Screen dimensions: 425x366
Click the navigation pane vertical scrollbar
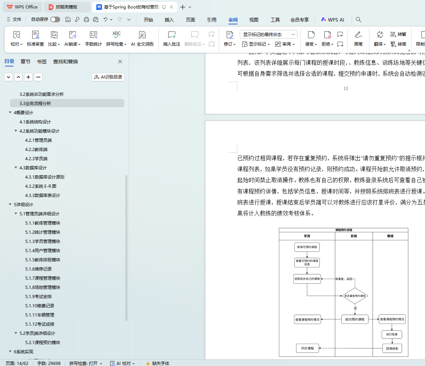[x=126, y=248]
